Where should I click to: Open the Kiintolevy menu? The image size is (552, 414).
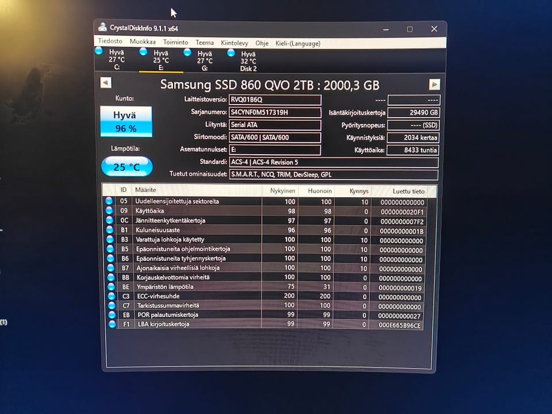[x=235, y=43]
